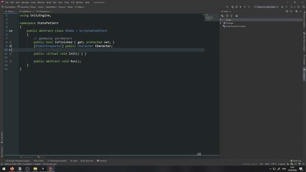Click the locate/scroll from source icon
Viewport: 306px width, 172px height.
(x=287, y=11)
